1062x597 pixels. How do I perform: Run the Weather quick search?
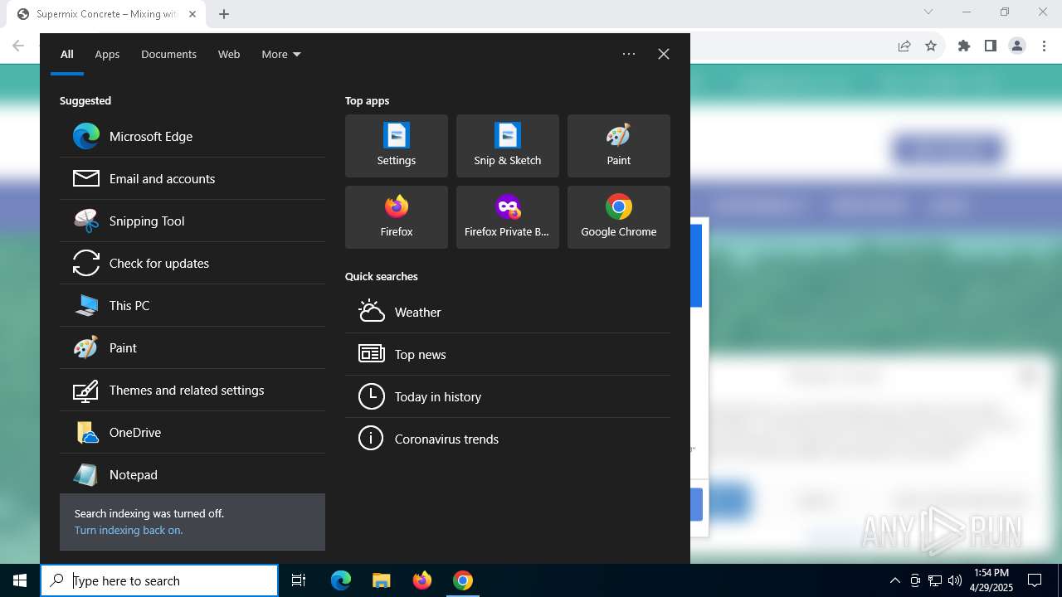tap(508, 312)
